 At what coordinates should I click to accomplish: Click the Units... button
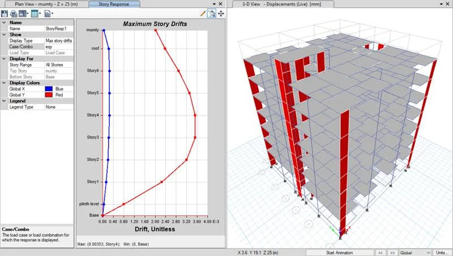pos(442,253)
